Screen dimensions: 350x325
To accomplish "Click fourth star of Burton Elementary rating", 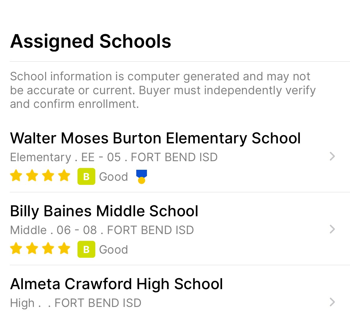I will [x=64, y=176].
